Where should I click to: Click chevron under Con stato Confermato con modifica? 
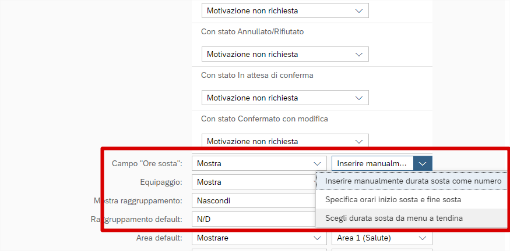pyautogui.click(x=359, y=141)
